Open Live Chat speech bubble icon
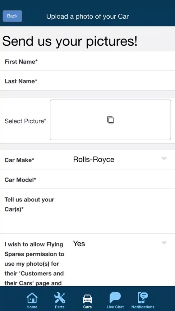This screenshot has height=311, width=175. point(115,298)
